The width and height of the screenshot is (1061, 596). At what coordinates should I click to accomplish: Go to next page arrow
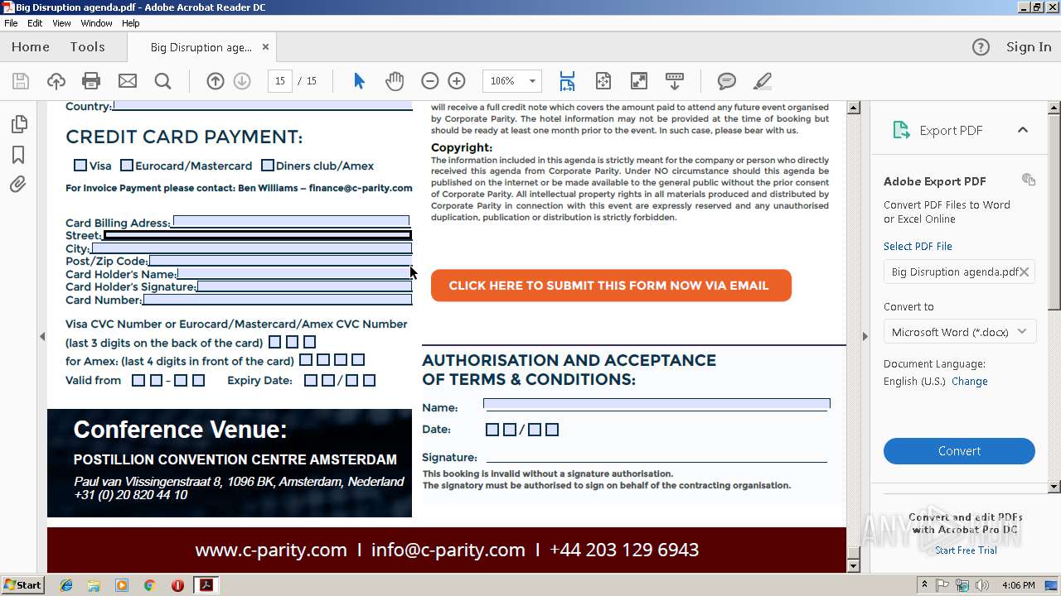point(242,81)
